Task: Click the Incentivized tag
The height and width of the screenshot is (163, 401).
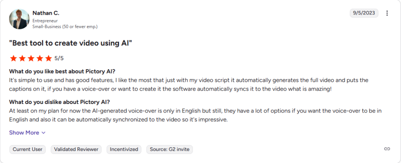Action: click(x=124, y=149)
